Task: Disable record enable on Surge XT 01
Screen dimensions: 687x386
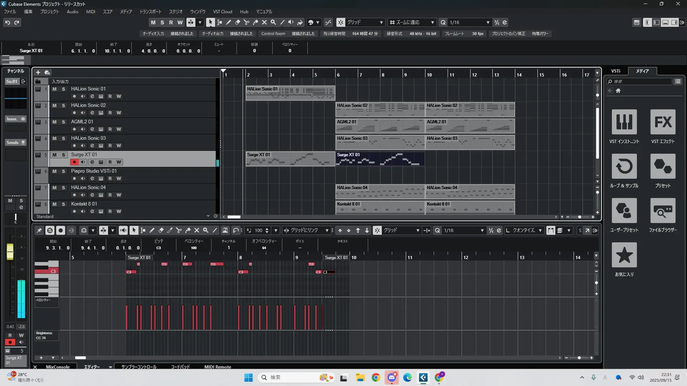Action: point(74,162)
